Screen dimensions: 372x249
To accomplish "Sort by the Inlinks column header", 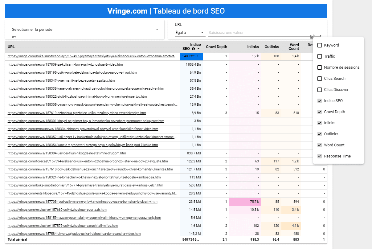I will coord(253,47).
